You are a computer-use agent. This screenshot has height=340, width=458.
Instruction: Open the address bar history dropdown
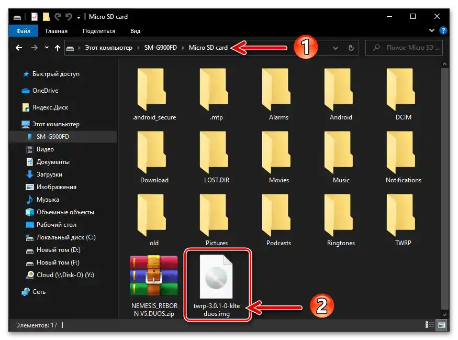[336, 48]
